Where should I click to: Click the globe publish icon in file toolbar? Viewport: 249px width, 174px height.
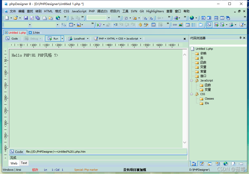coord(58,18)
